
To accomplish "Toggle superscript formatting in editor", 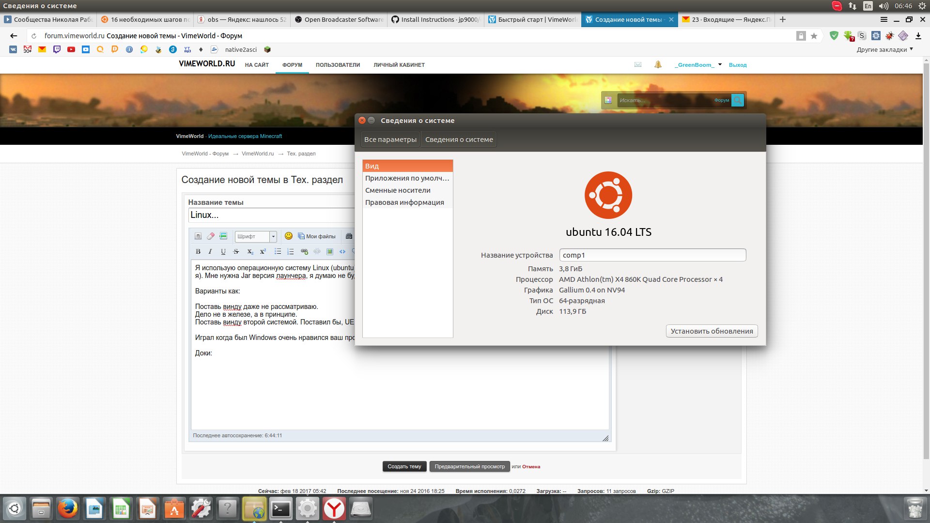I will coord(263,251).
